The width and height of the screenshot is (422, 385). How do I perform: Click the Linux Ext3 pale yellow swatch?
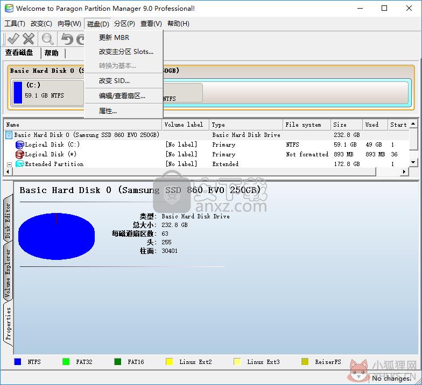click(x=237, y=362)
